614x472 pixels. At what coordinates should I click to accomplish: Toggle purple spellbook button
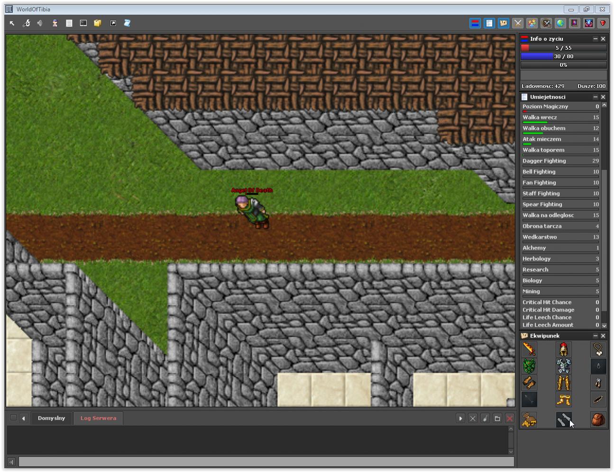pyautogui.click(x=575, y=23)
